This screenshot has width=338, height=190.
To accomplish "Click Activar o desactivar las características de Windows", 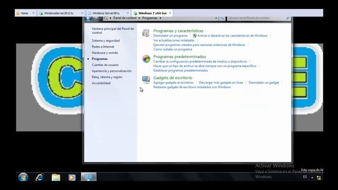I will pyautogui.click(x=232, y=36).
